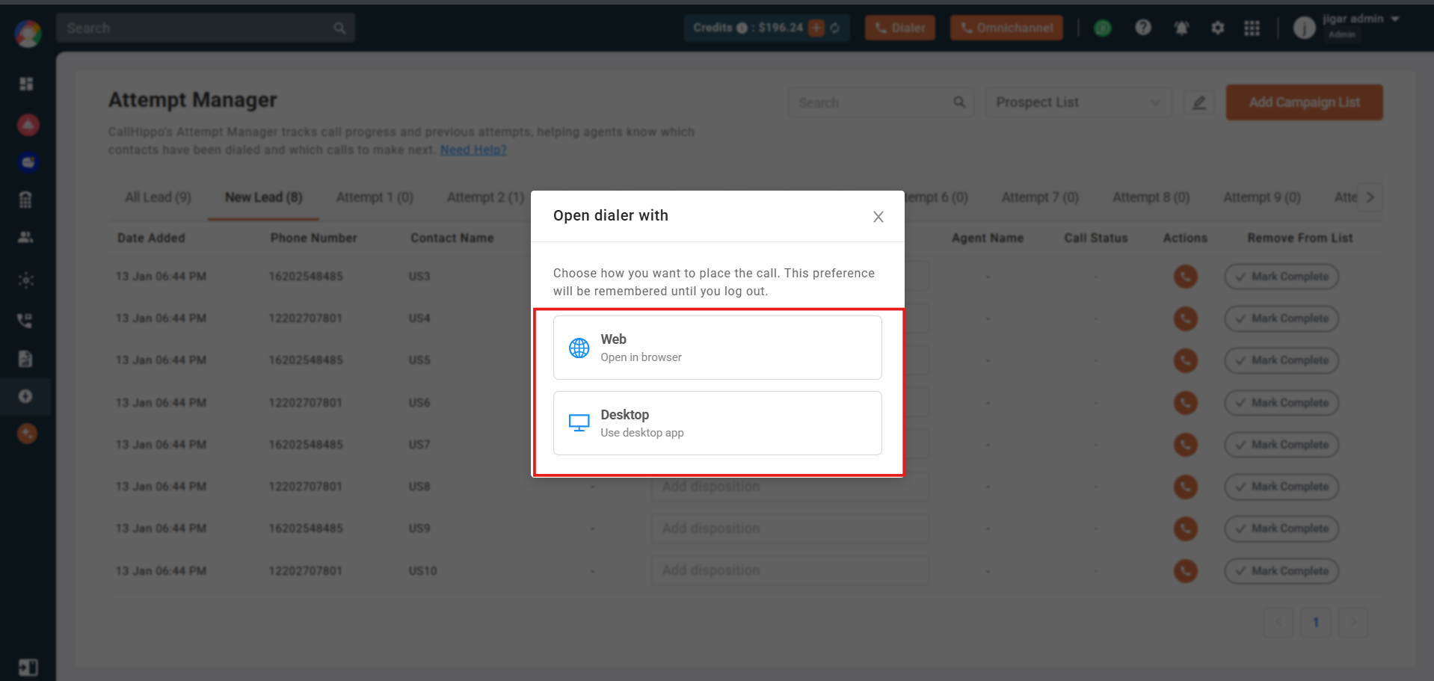Call the US4 contact with phone icon
1434x681 pixels.
(x=1185, y=318)
